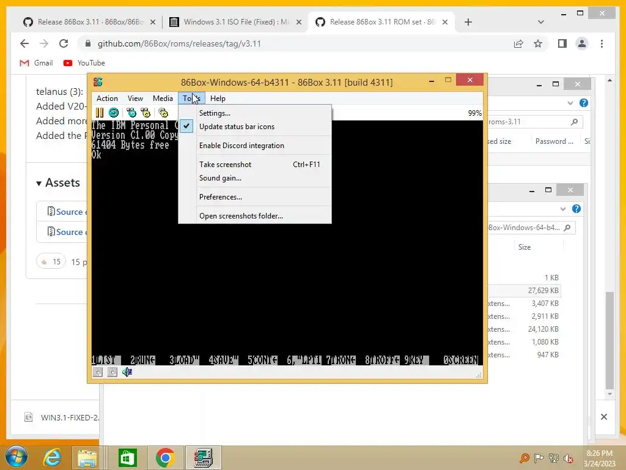Viewport: 626px width, 470px height.
Task: Open the YouTube bookmark
Action: click(84, 63)
